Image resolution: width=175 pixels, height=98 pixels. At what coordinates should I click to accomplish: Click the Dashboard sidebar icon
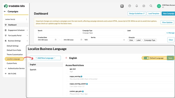pyautogui.click(x=6, y=25)
